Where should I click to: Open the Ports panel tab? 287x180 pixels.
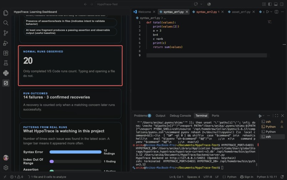[x=215, y=116]
